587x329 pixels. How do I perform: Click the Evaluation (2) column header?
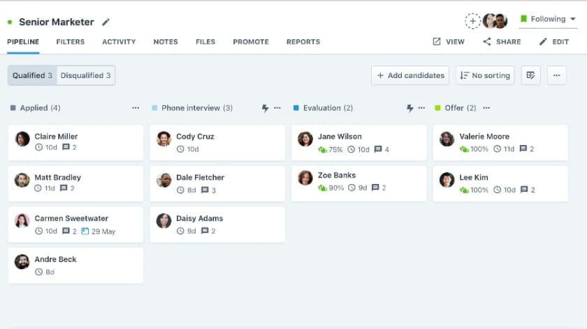click(328, 108)
